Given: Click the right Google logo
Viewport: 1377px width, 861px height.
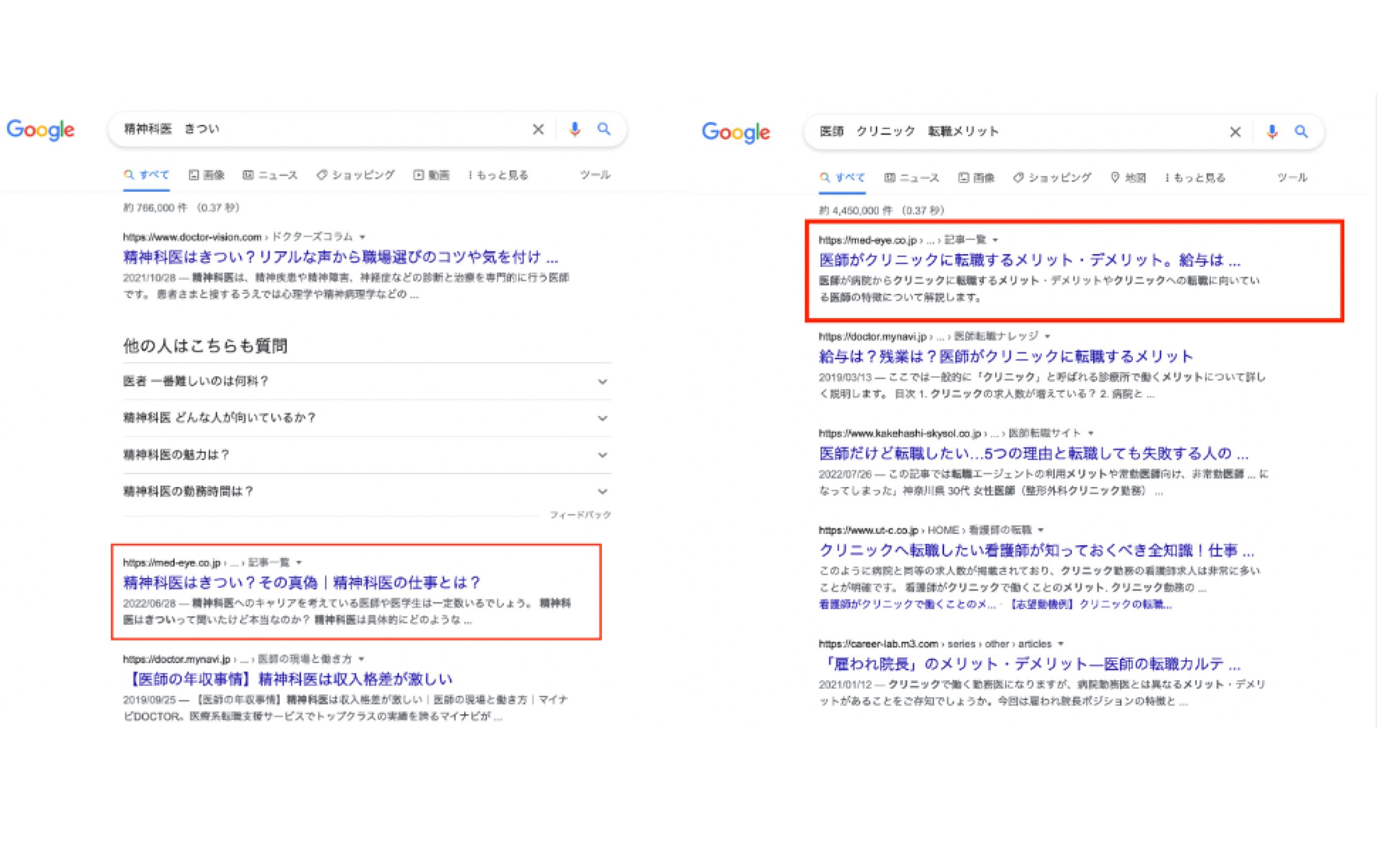Looking at the screenshot, I should click(736, 132).
